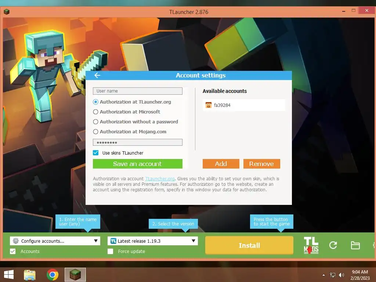Viewport: 376px width, 282px height.
Task: Click the refresh arrow icon
Action: coord(333,245)
